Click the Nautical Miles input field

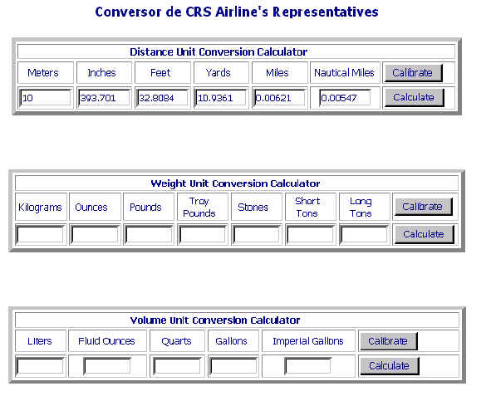[345, 98]
